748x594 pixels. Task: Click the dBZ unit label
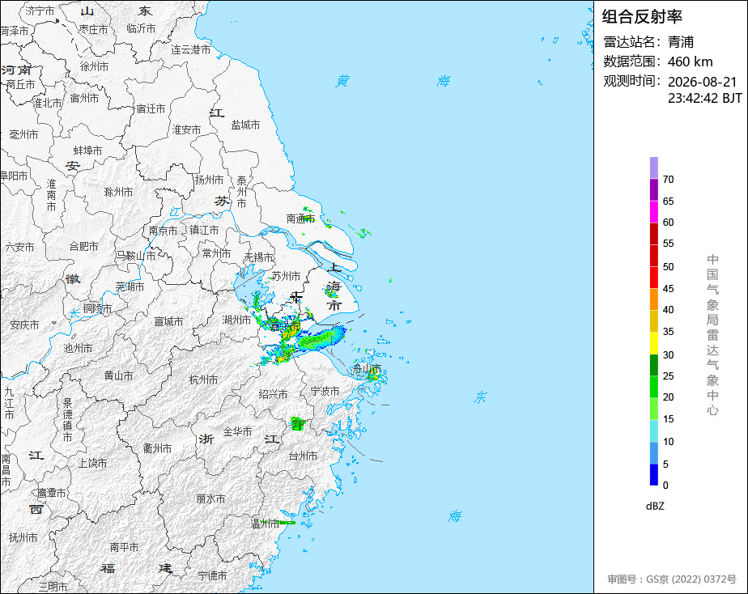click(x=655, y=507)
